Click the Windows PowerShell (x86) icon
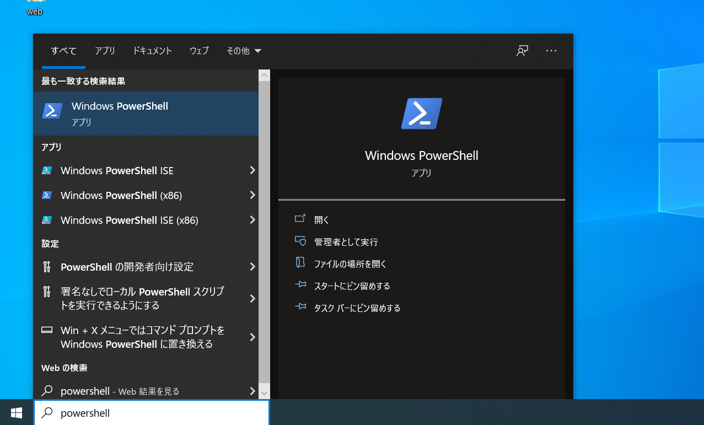The image size is (704, 425). coord(47,195)
